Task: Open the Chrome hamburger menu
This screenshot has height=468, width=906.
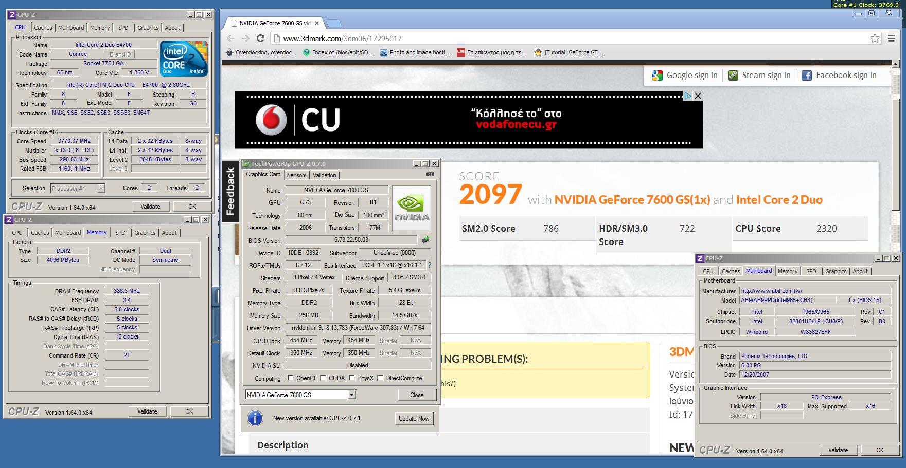Action: 891,39
